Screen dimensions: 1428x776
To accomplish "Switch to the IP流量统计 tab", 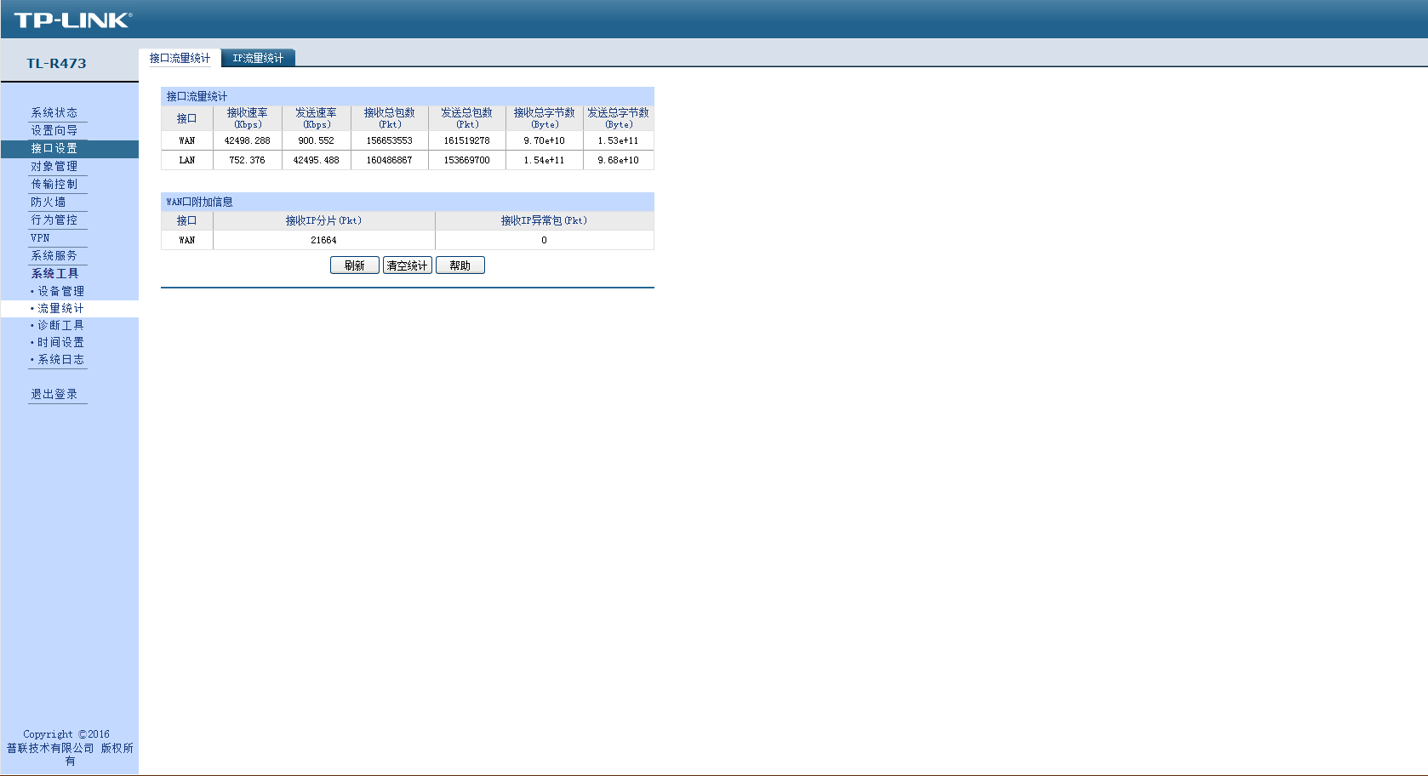I will point(258,58).
